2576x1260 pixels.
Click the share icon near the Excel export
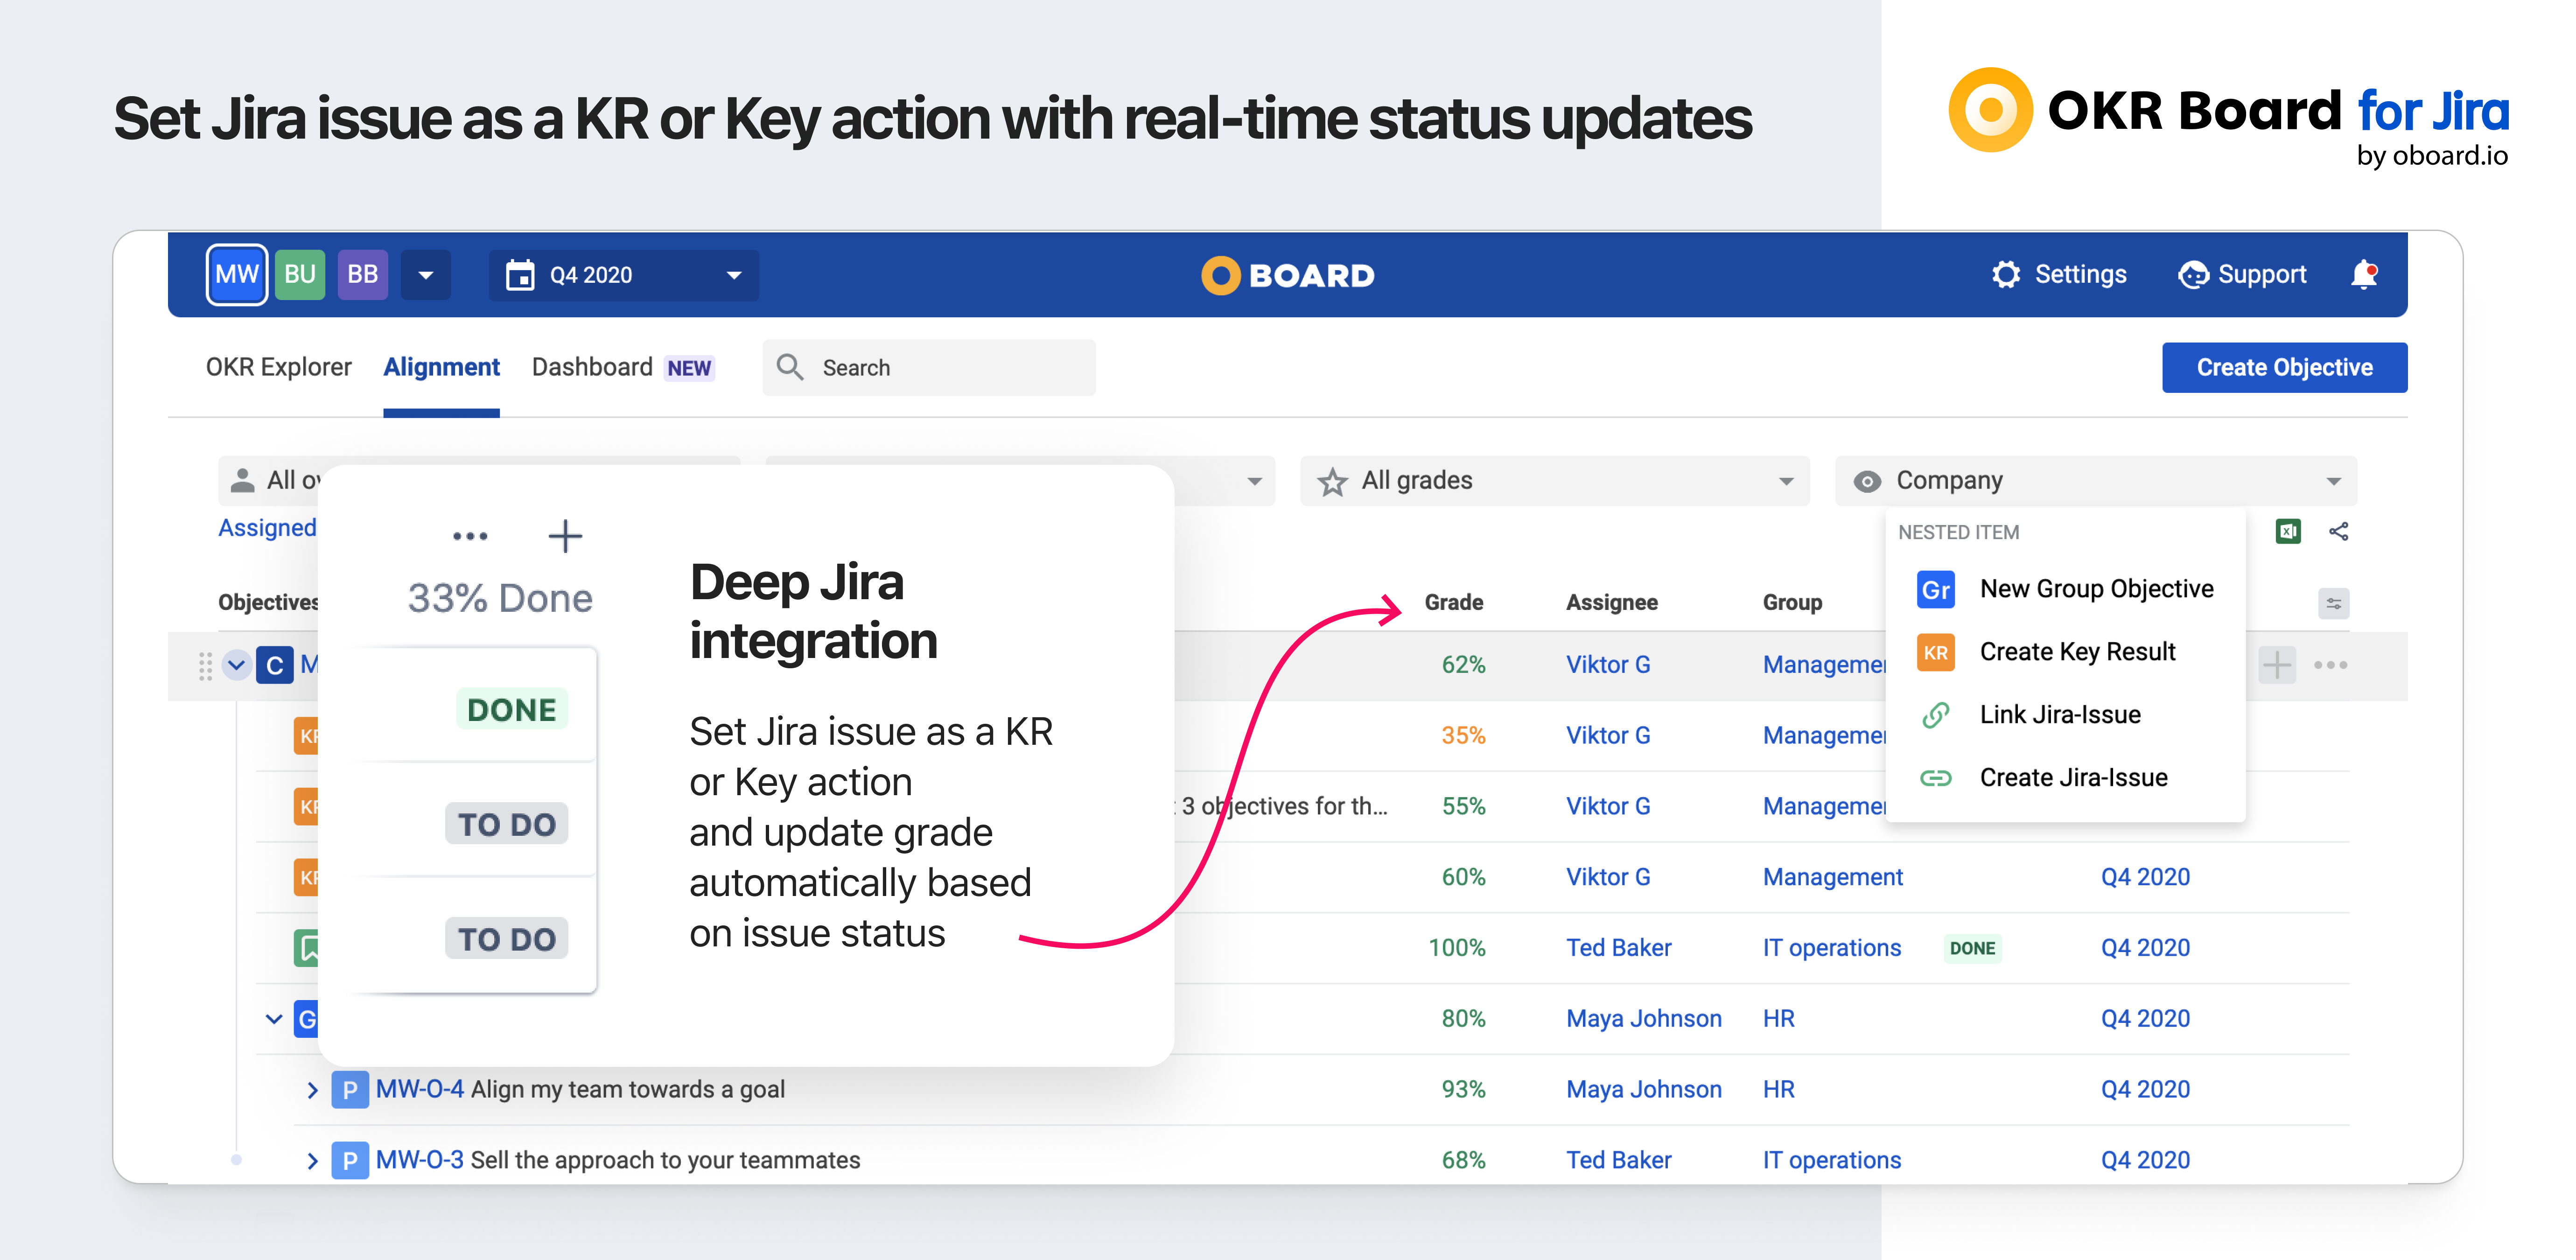click(2338, 531)
